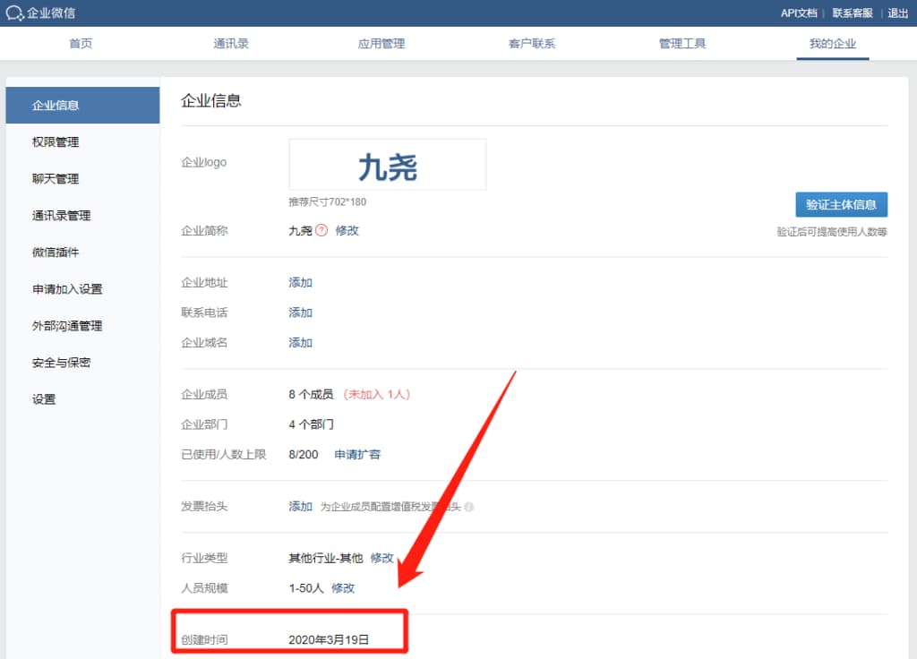
Task: Click 修改 next to 行业类型
Action: point(382,557)
